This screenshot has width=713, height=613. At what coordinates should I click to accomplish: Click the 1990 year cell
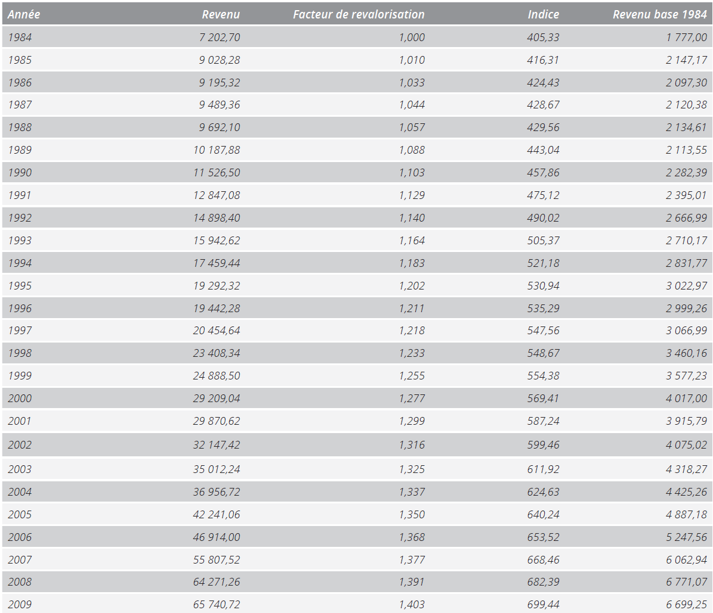click(20, 173)
